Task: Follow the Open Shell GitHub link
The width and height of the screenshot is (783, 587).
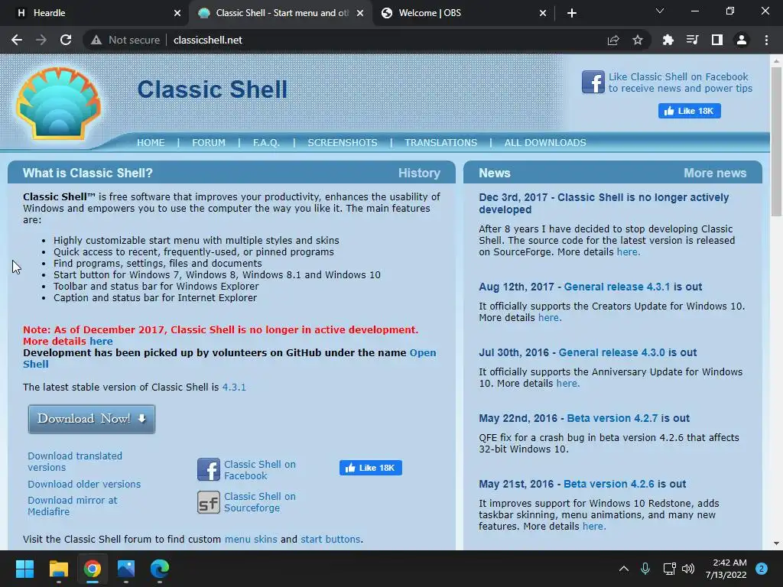Action: pyautogui.click(x=229, y=358)
